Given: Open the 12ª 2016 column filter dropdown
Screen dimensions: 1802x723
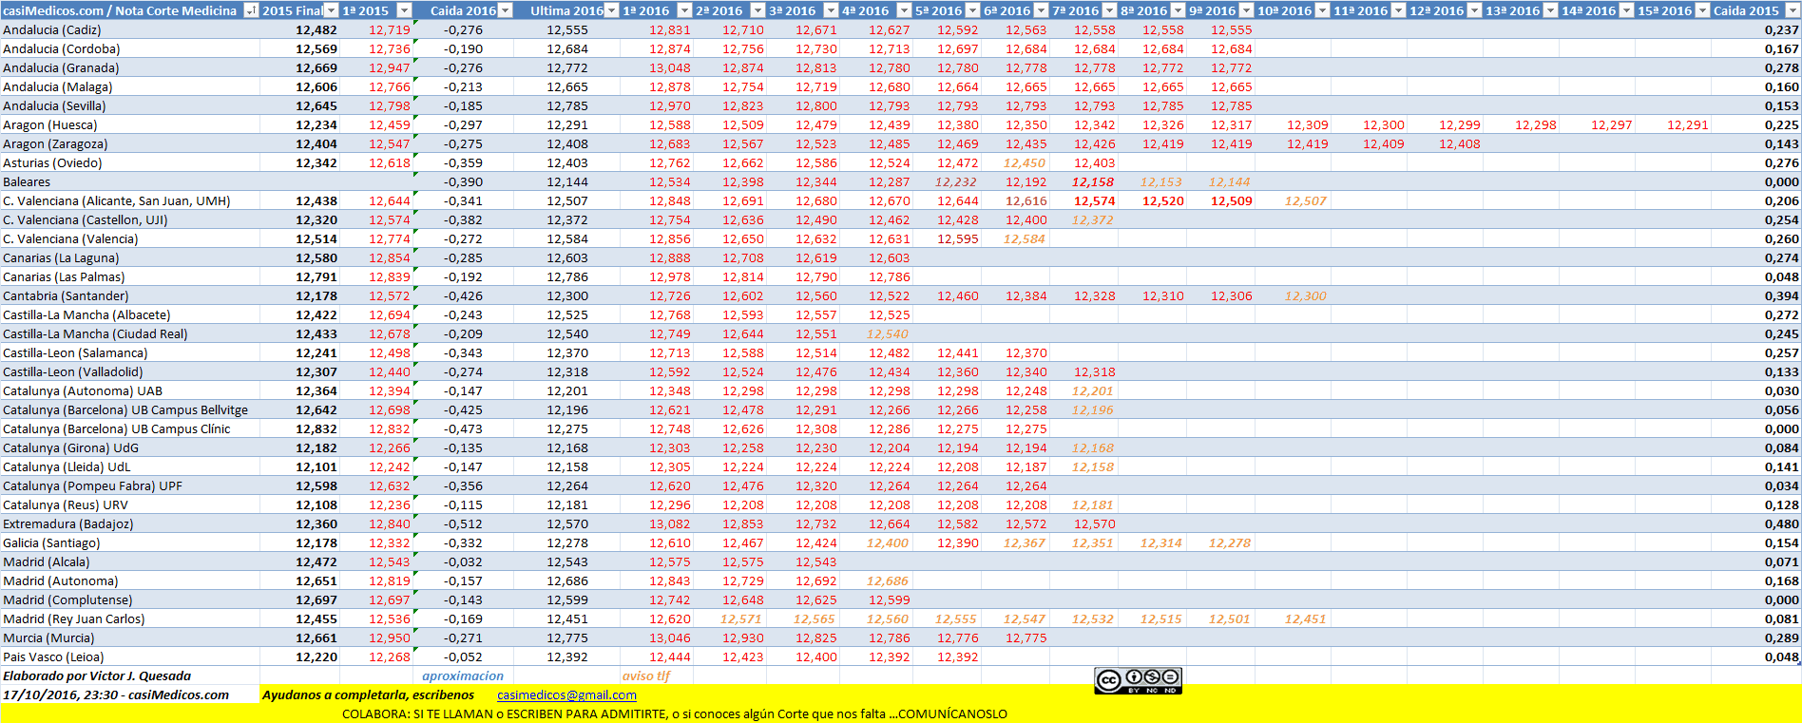Looking at the screenshot, I should [x=1474, y=10].
